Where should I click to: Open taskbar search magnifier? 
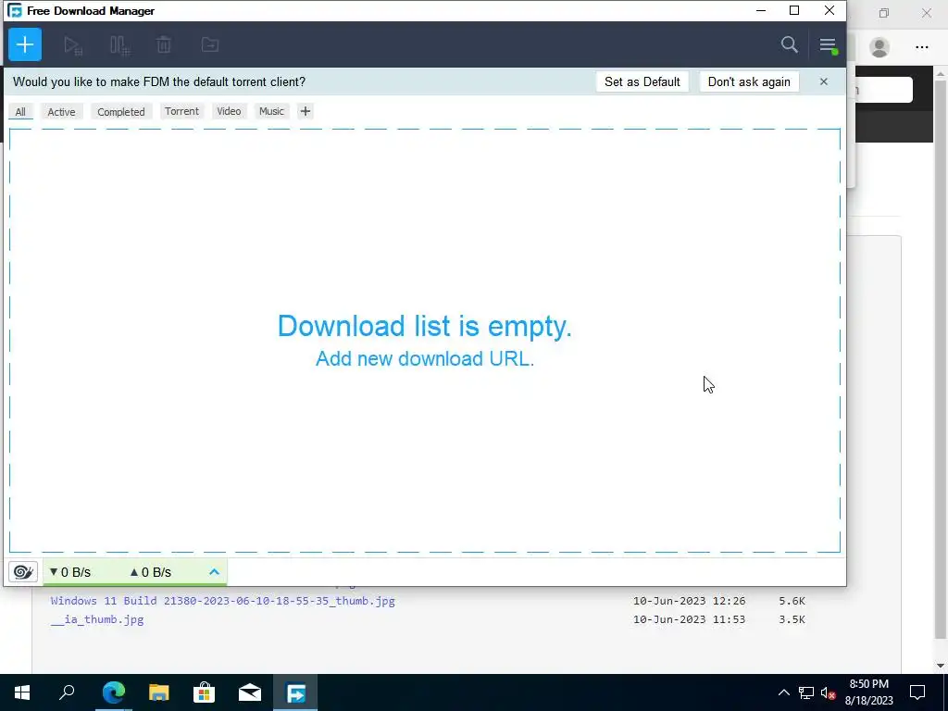[67, 692]
